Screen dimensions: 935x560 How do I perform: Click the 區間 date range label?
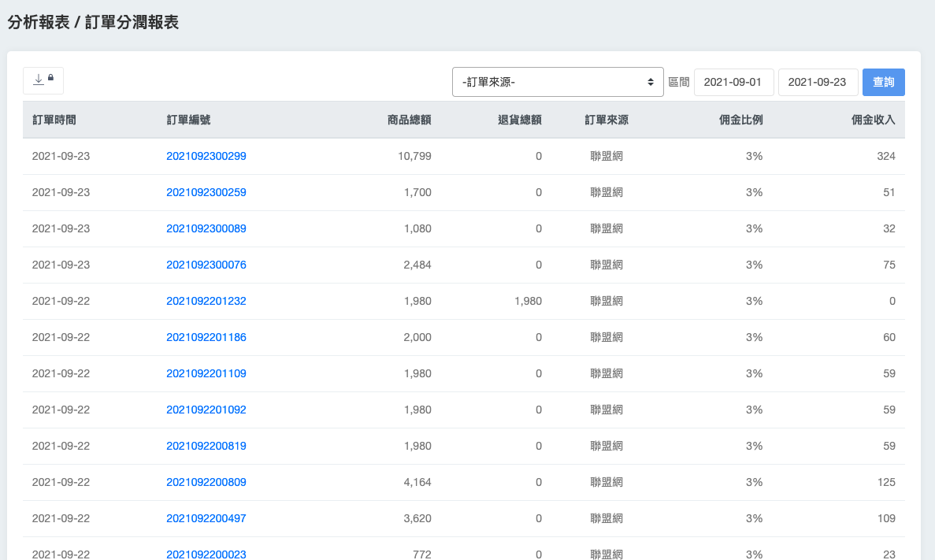point(678,82)
